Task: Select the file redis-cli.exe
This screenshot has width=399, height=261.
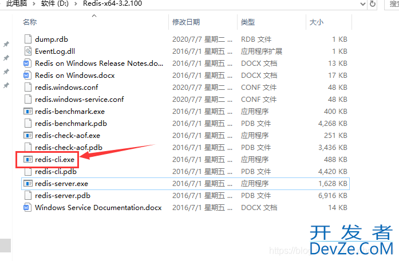Action: [x=55, y=160]
